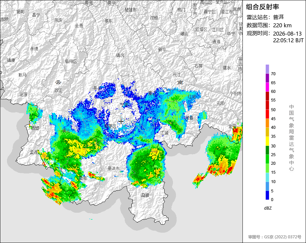This screenshot has width=306, height=243.
Task: Click the 勐腊 county label
Action: point(145,195)
